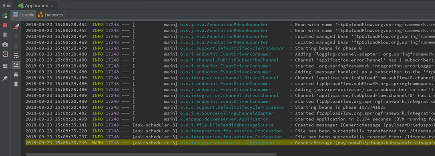
Task: Click 'o.s.i.file.FileReadingMessageSource' logger name
Action: coord(227,125)
